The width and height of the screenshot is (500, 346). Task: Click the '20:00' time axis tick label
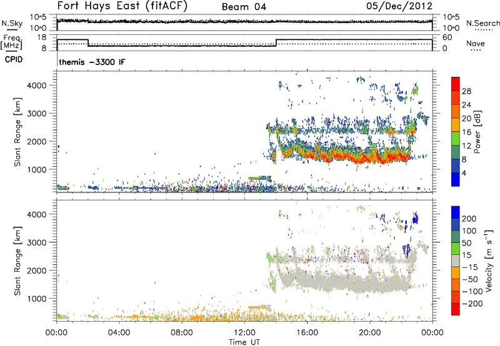tap(369, 333)
